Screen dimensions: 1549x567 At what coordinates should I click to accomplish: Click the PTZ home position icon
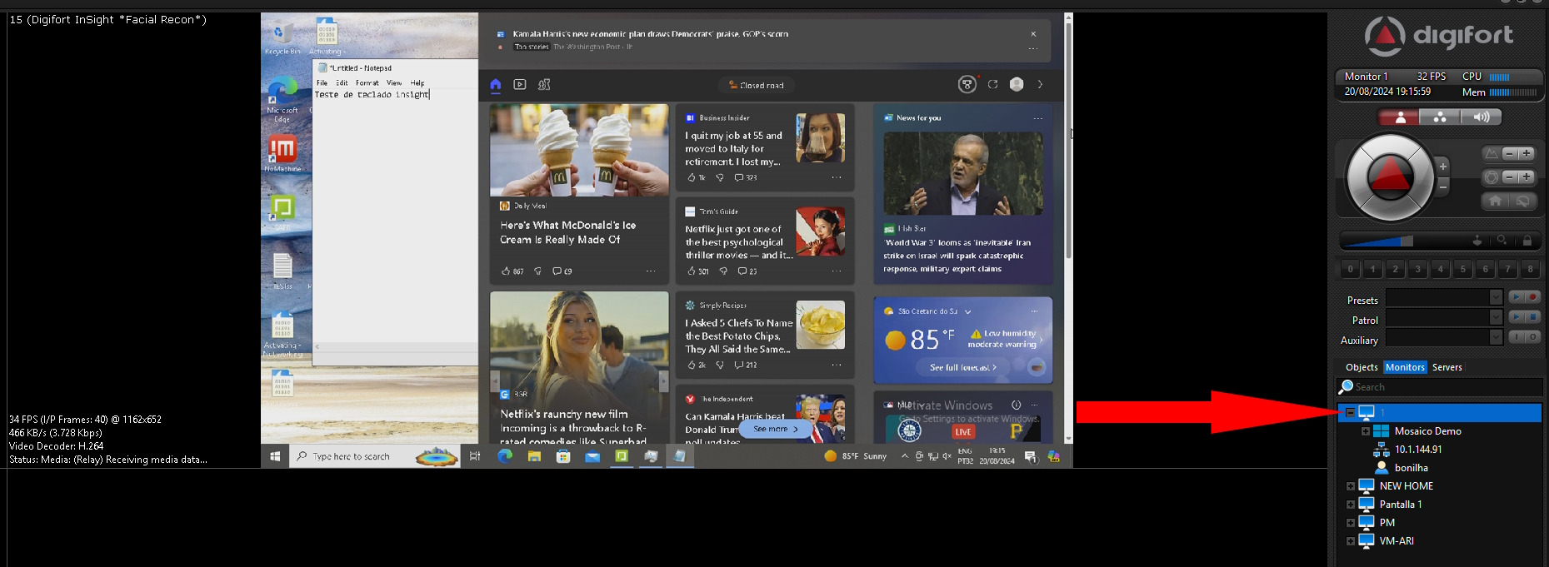(x=1496, y=201)
